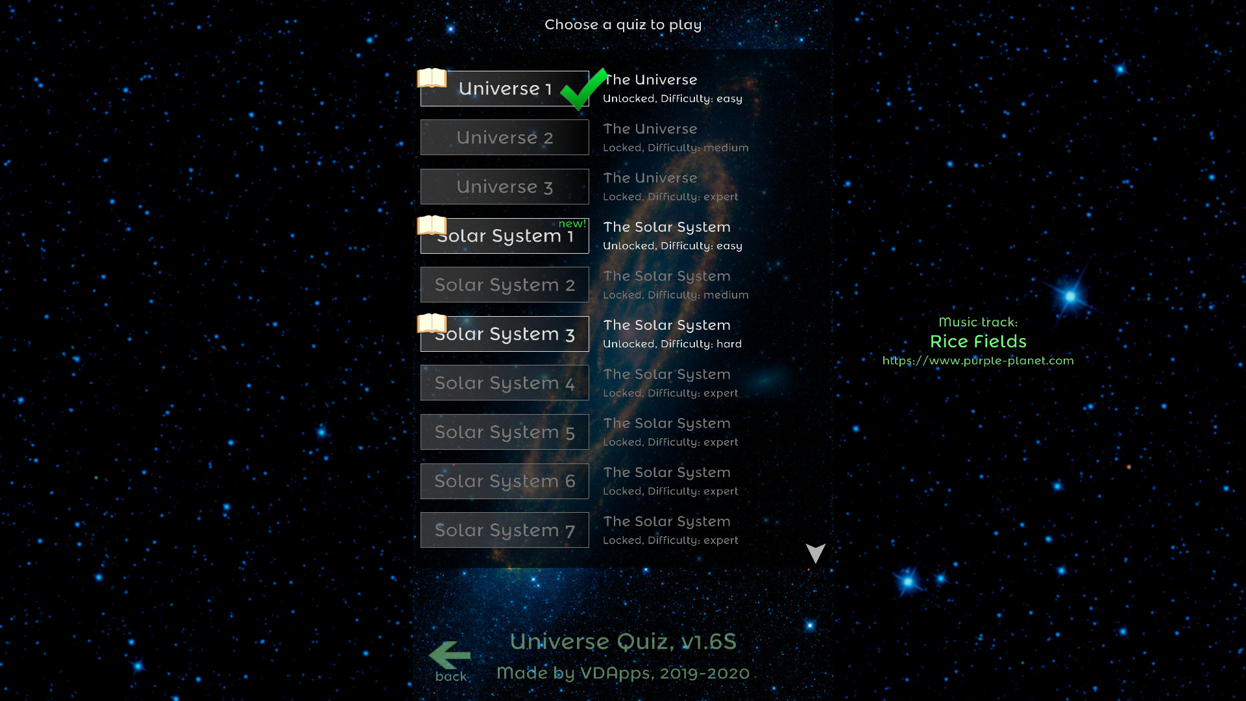Select the Solar System 6 entry
The width and height of the screenshot is (1246, 701).
[x=504, y=481]
